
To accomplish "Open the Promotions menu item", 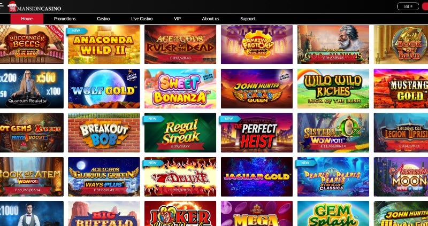I will coord(65,19).
